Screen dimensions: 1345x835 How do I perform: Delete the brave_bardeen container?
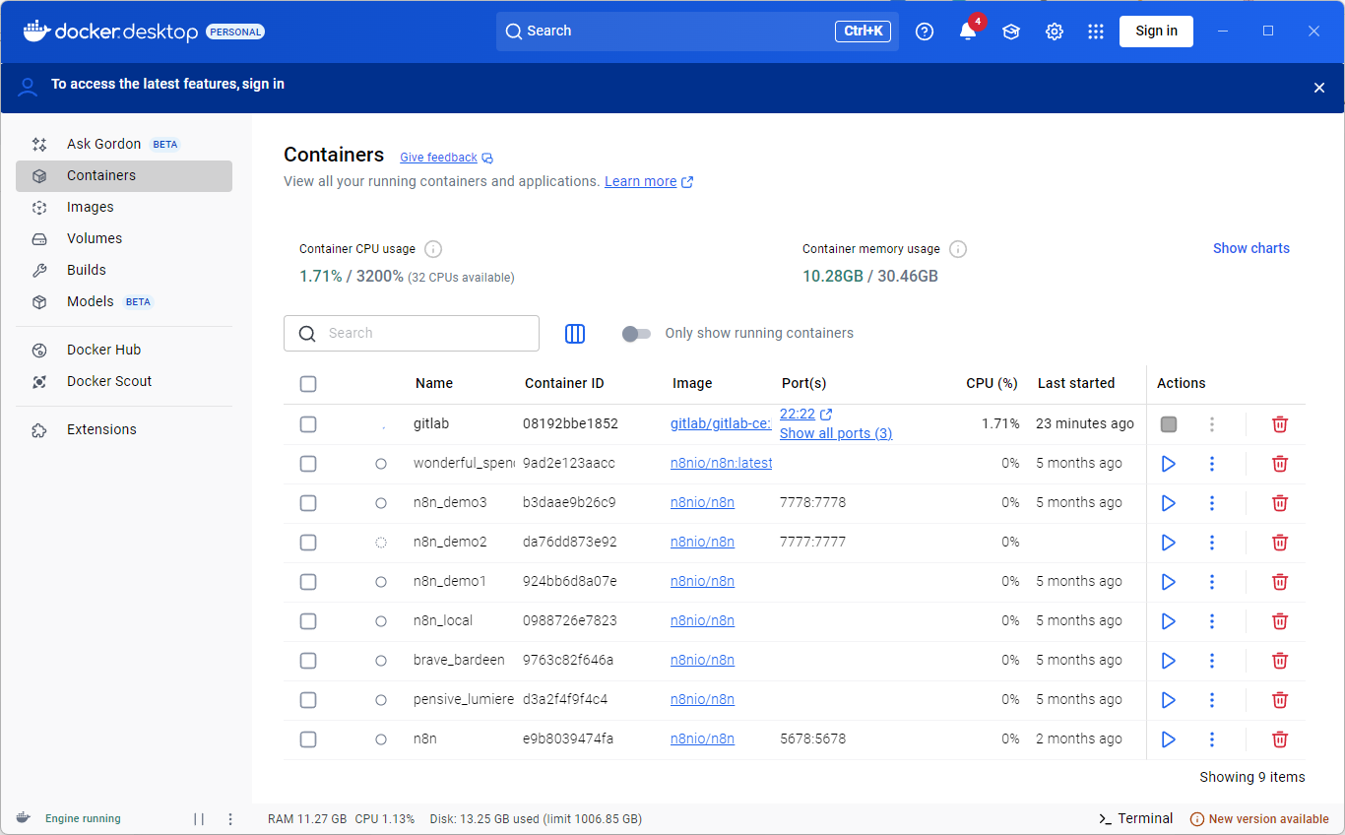(1280, 661)
